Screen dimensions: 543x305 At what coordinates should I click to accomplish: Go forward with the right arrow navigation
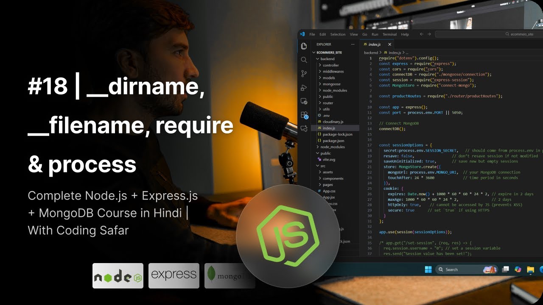point(430,34)
